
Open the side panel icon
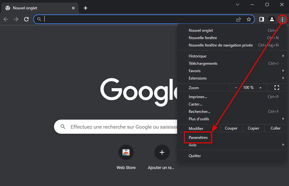(x=262, y=19)
